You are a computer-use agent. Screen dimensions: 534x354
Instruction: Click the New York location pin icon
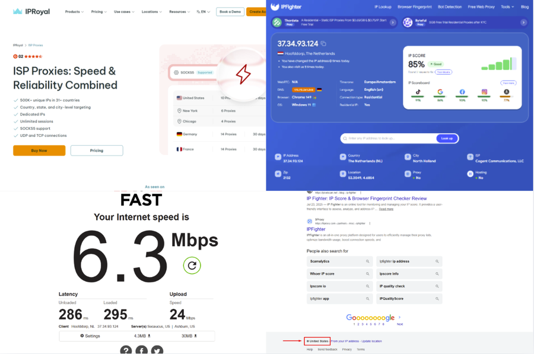179,111
